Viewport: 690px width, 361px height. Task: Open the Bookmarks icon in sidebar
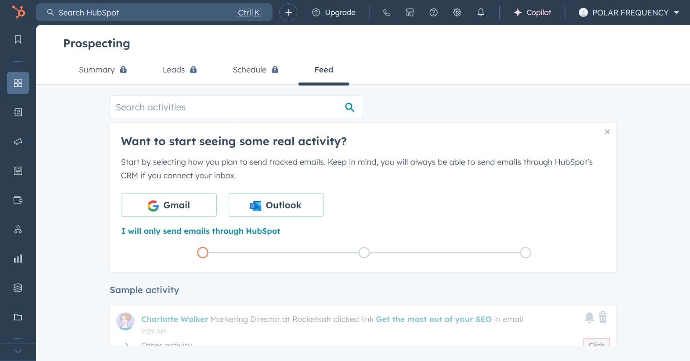point(18,39)
